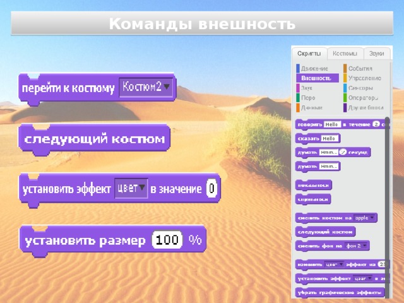Click the large перейти к костюму block
This screenshot has height=303, width=404.
97,88
